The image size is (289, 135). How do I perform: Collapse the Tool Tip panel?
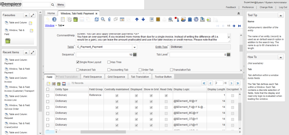coord(281,15)
